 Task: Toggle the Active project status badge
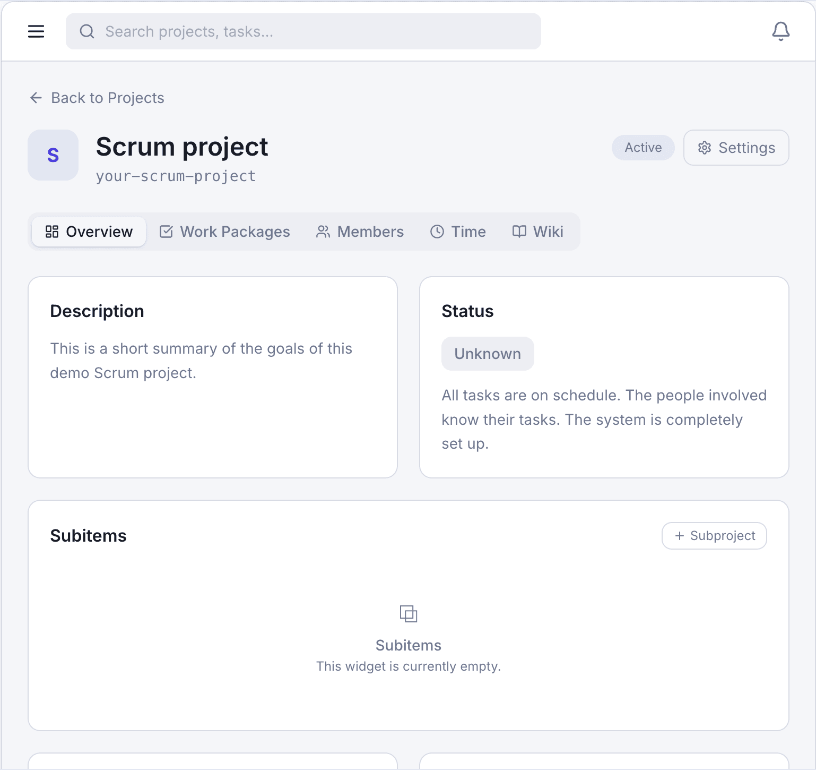(643, 148)
